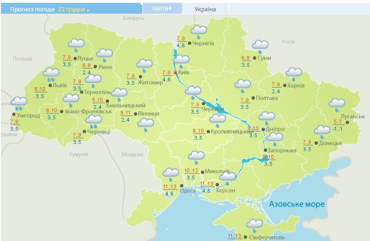Click the rain cloud icon above Луцьк

coord(76,45)
